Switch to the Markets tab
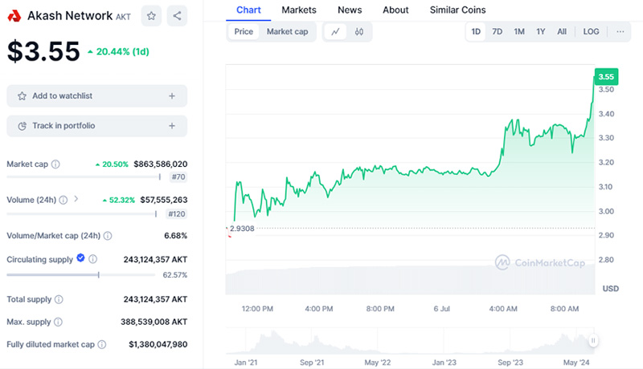The height and width of the screenshot is (369, 643). pyautogui.click(x=298, y=10)
